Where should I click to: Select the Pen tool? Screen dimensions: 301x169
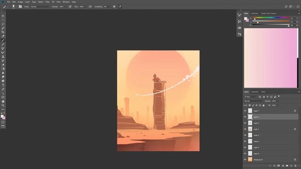[x=3, y=89]
